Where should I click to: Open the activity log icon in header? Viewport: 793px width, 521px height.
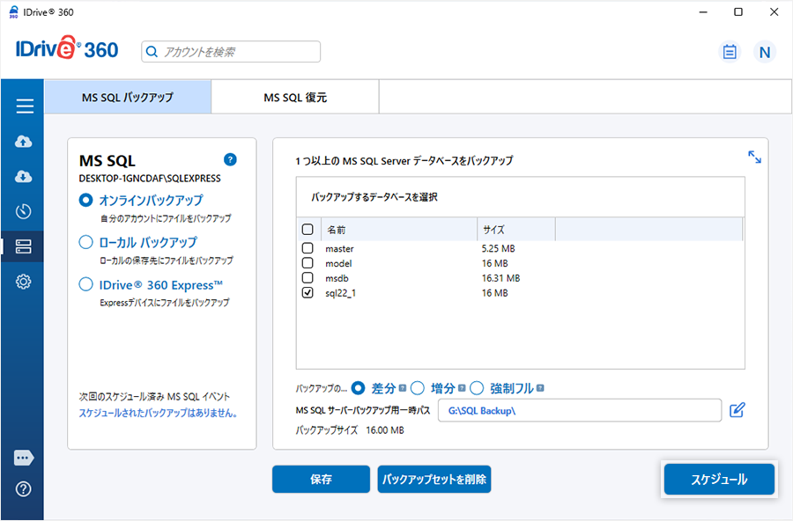(x=729, y=52)
